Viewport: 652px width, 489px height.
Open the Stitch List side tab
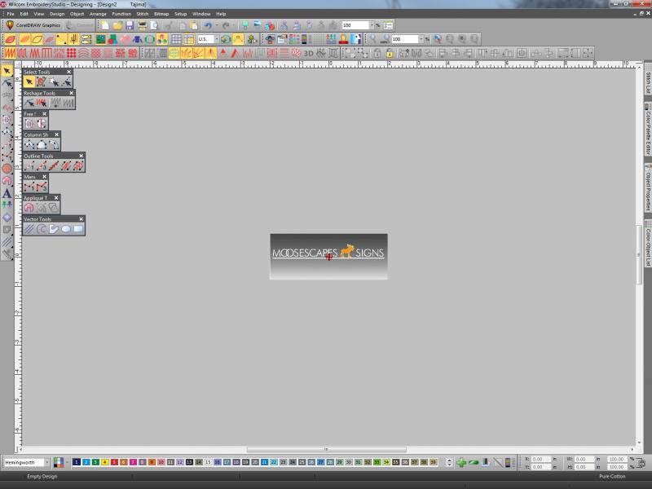pos(648,81)
